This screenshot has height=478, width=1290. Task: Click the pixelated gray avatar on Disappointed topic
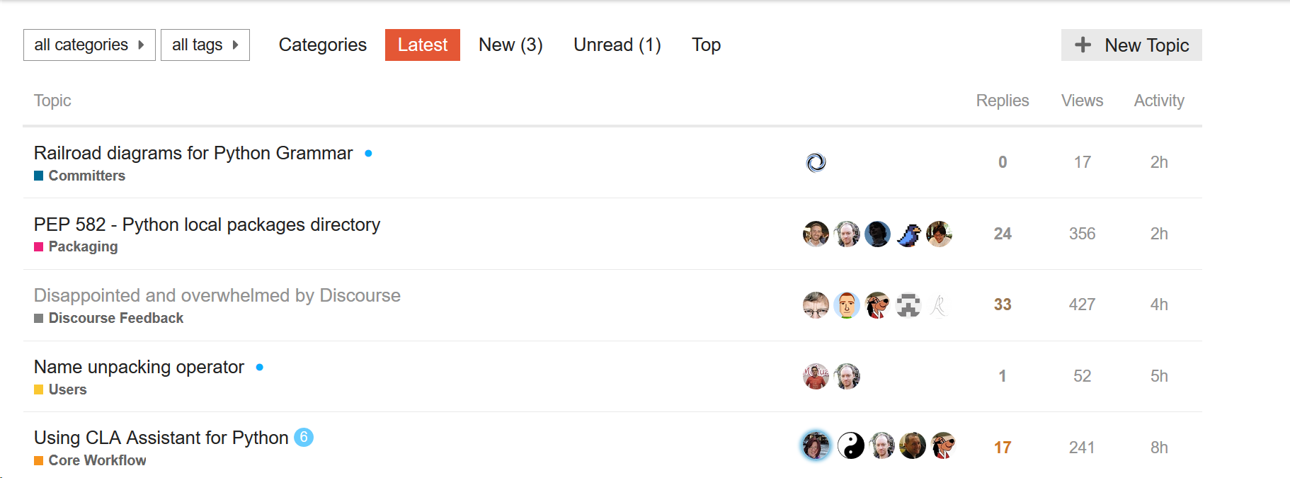click(908, 305)
